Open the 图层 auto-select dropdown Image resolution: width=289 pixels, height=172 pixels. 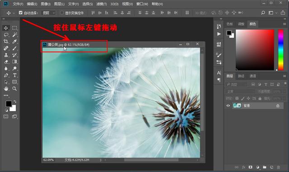tap(49, 13)
